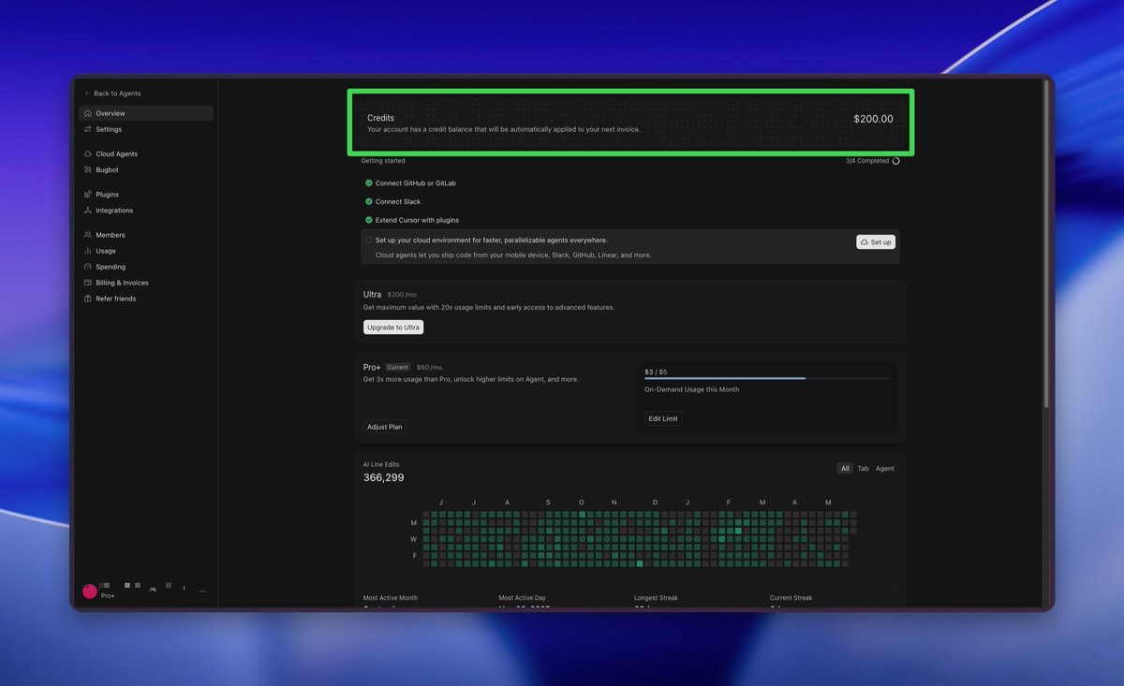This screenshot has height=686, width=1124.
Task: Click the W weekday label on the heatmap
Action: pos(414,539)
